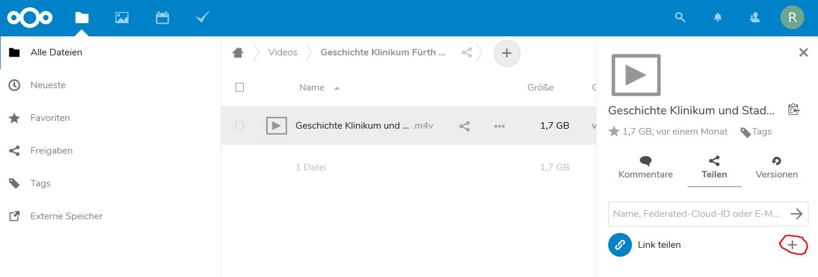Screen dimensions: 818x277
Task: Open user avatar menu "R"
Action: tap(792, 17)
